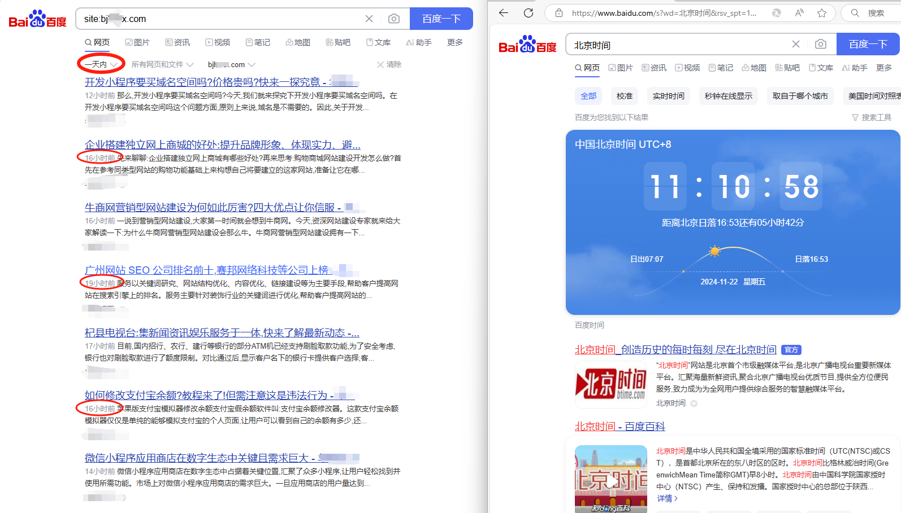
Task: Open 视频 tab in left window
Action: click(x=218, y=42)
